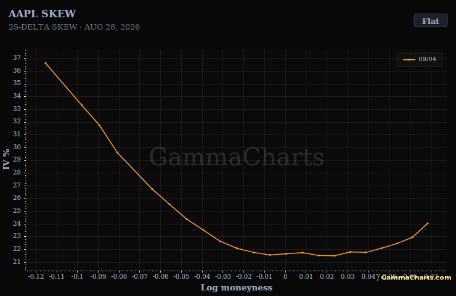The width and height of the screenshot is (456, 296).
Task: Click the -0.03 x-axis tick label
Action: click(223, 276)
